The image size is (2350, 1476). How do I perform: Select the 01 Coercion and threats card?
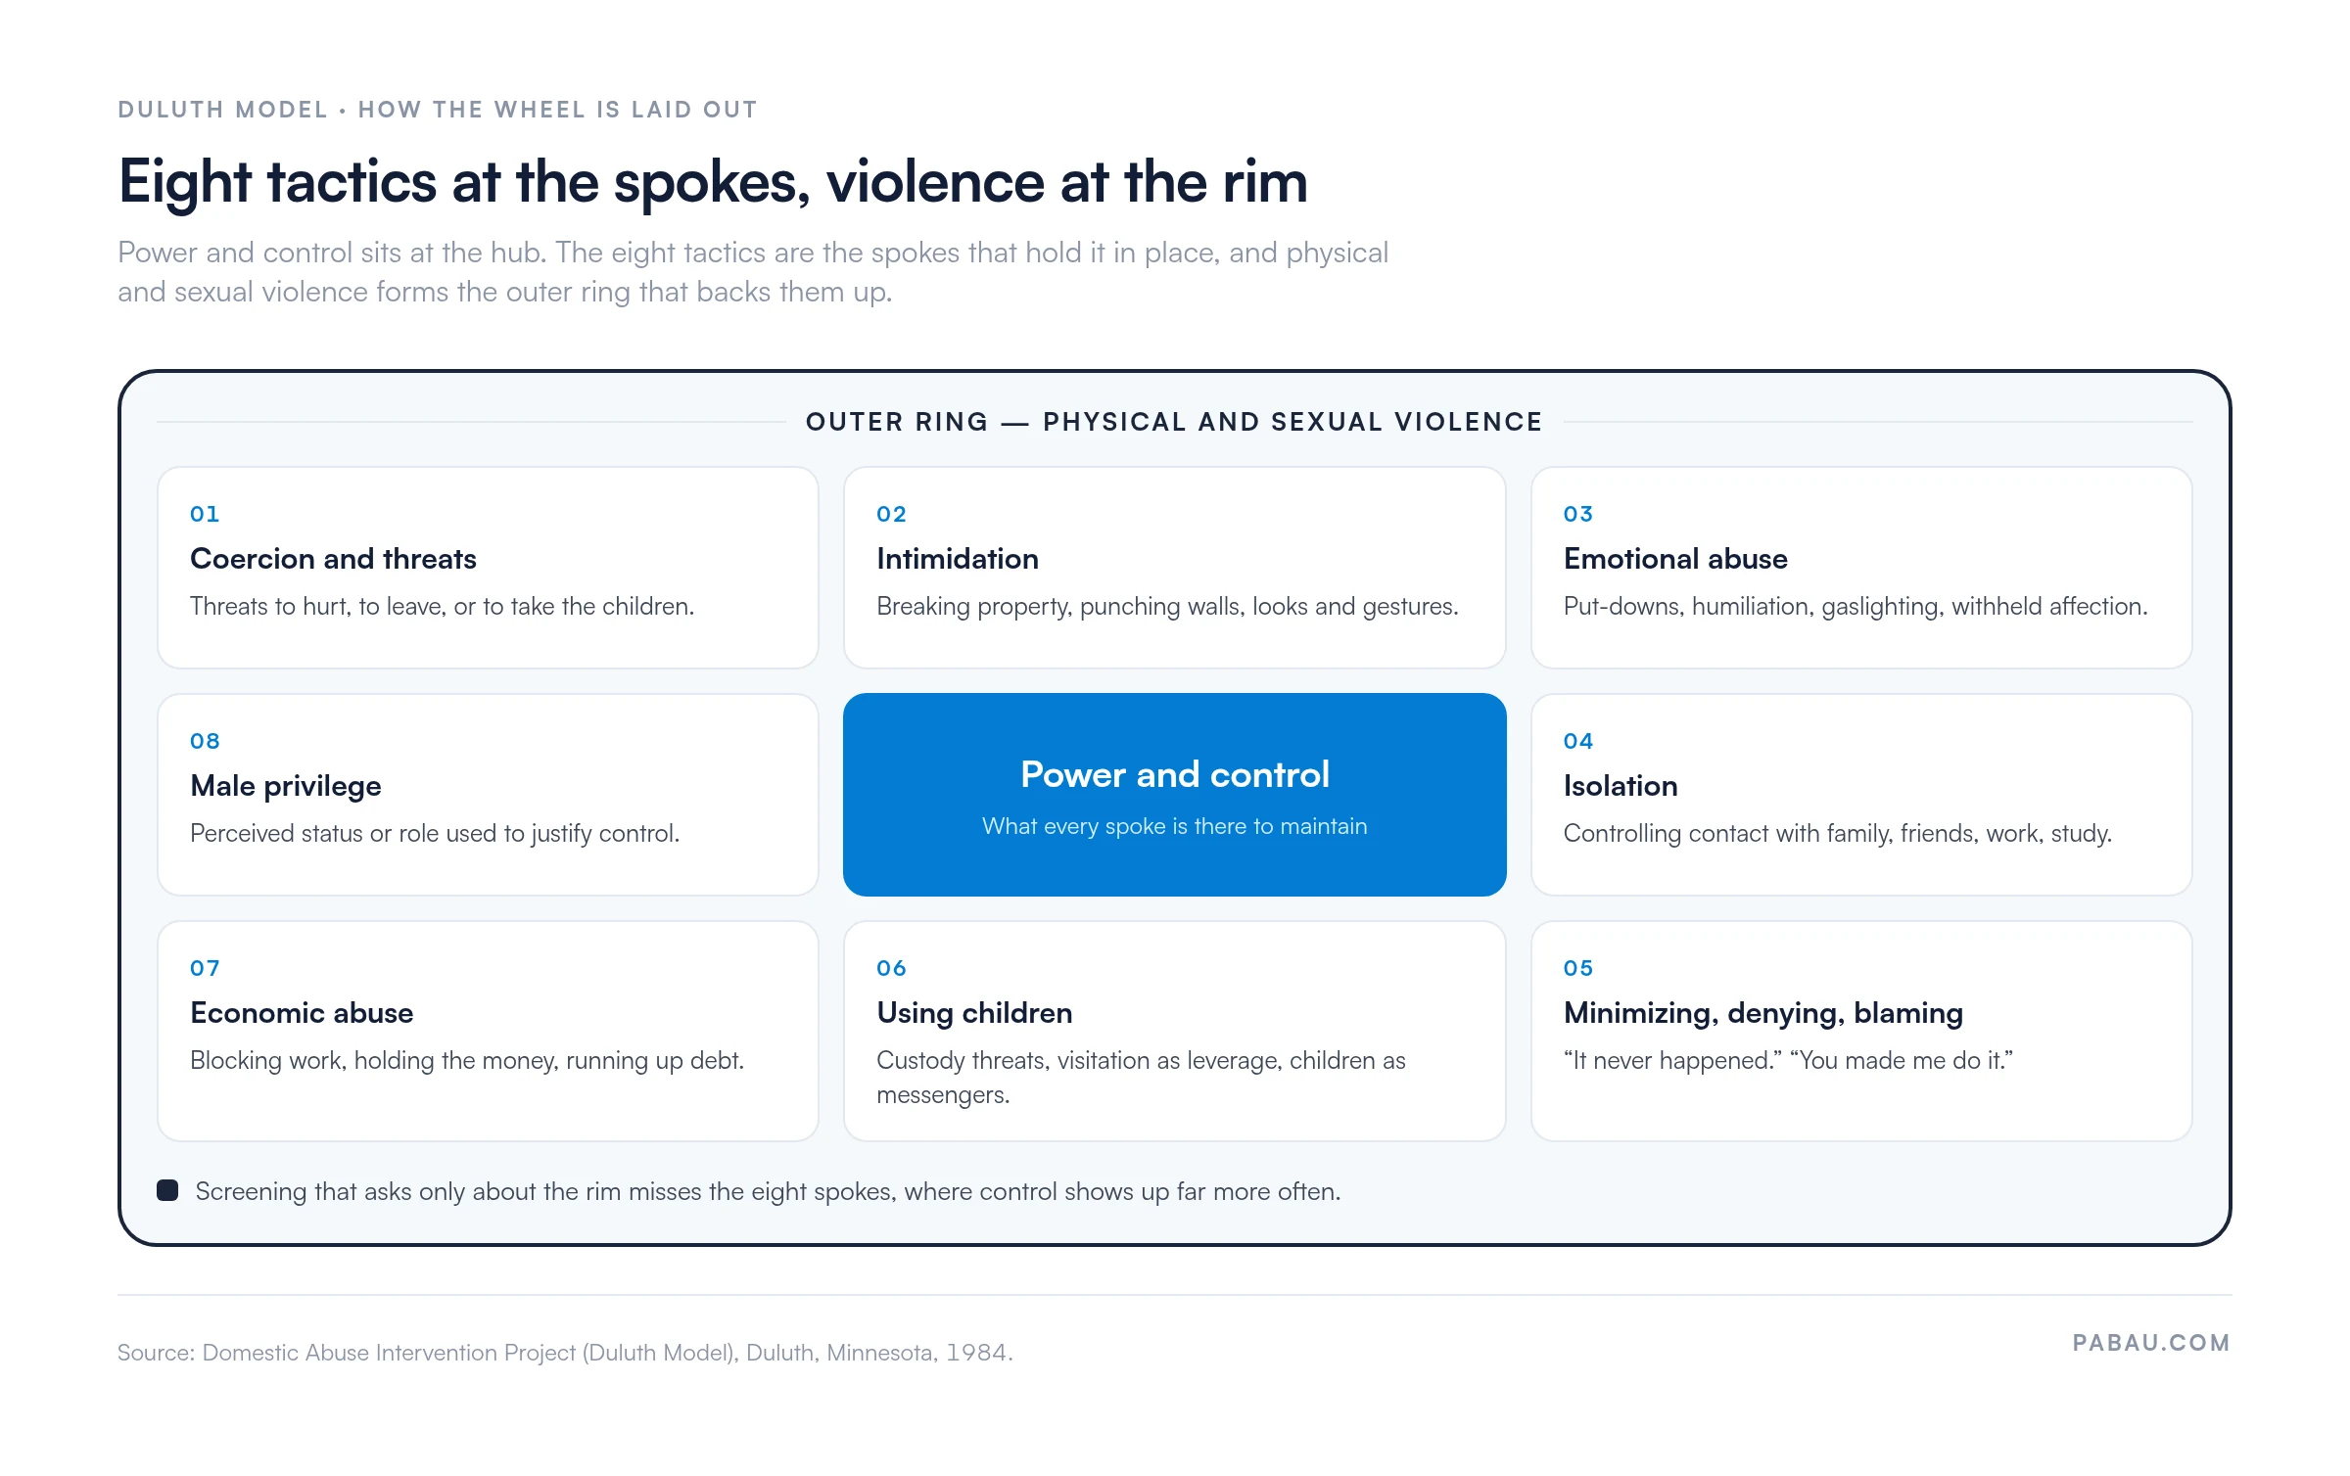coord(488,568)
